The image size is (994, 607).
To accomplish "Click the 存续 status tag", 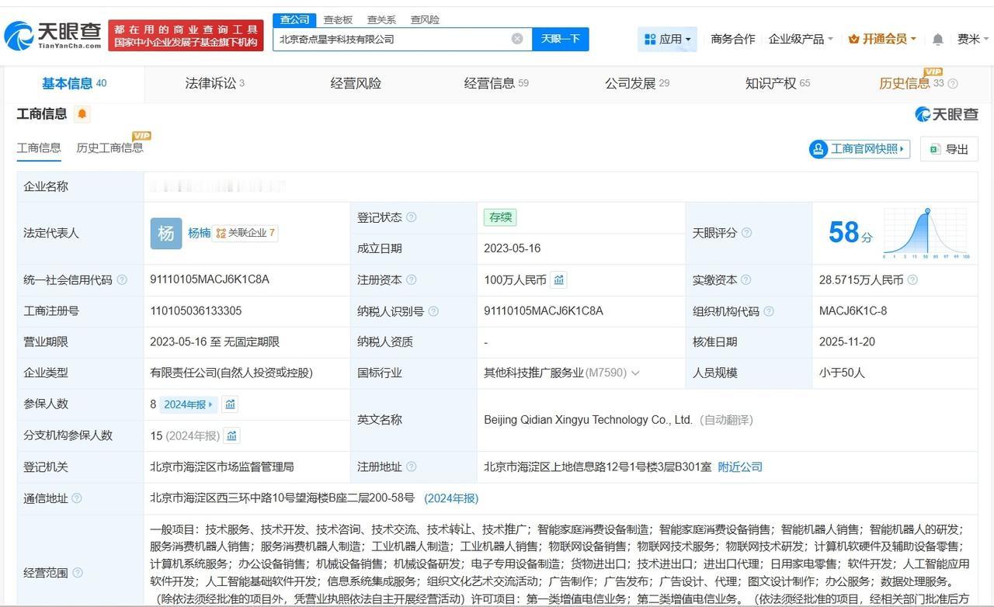I will 500,217.
